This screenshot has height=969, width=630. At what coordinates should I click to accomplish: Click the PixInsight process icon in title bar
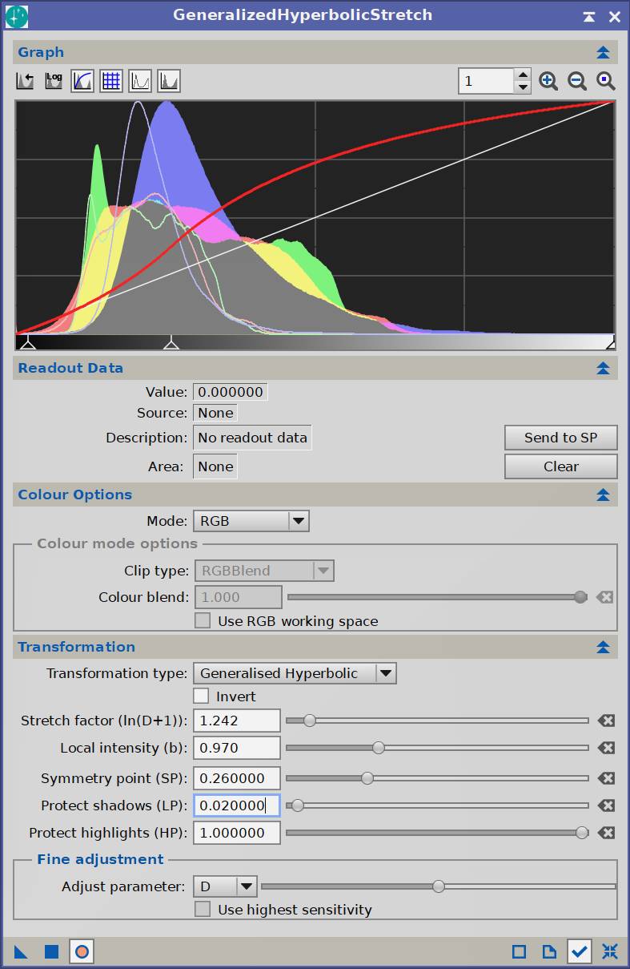pos(16,15)
